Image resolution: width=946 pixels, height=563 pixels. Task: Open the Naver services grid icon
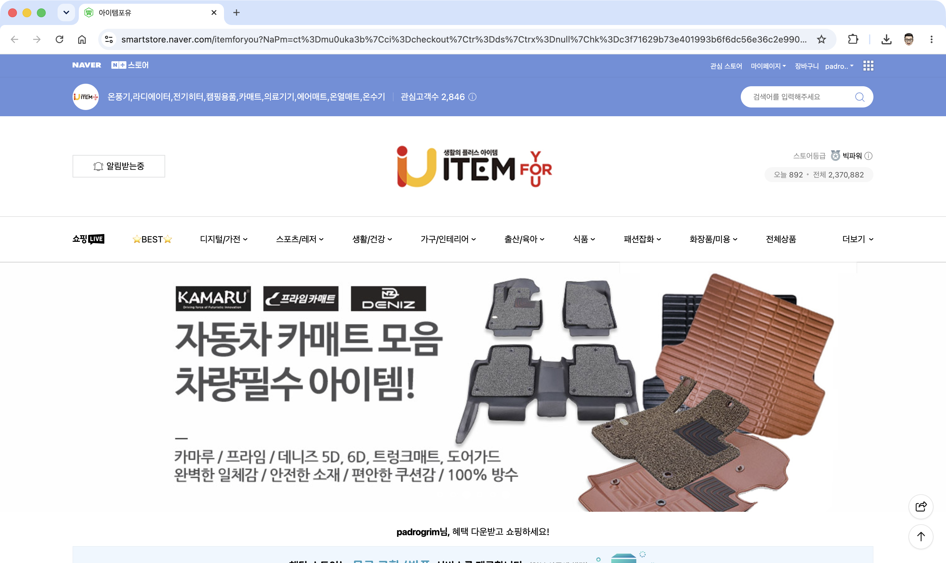pos(868,66)
